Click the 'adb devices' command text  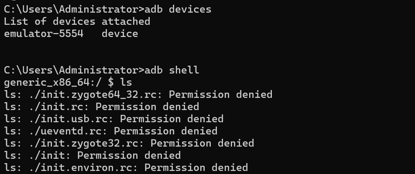click(178, 9)
